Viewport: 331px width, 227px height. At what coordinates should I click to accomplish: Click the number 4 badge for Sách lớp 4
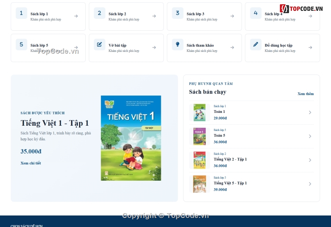click(x=256, y=13)
